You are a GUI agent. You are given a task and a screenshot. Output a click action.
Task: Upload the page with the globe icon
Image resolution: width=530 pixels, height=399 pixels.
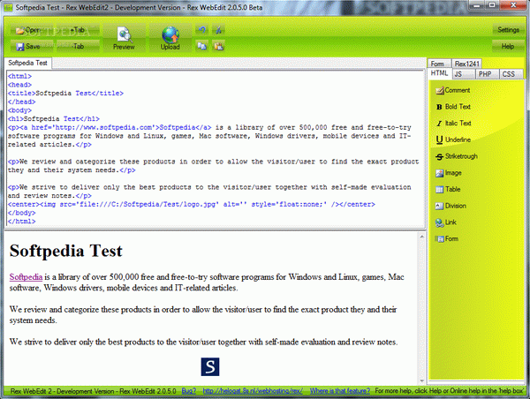[x=170, y=38]
